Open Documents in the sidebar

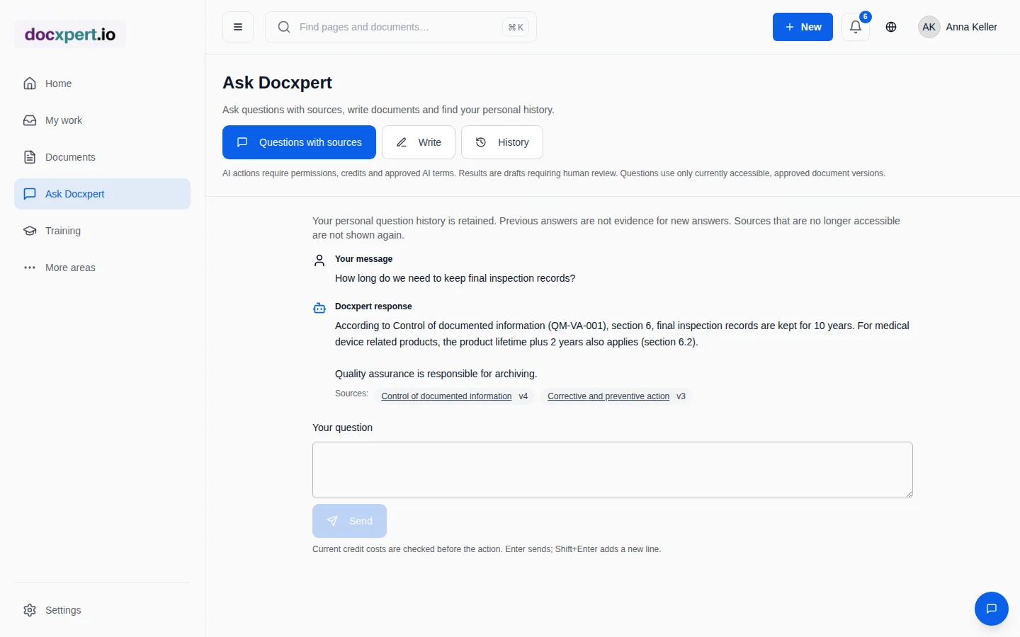coord(102,157)
